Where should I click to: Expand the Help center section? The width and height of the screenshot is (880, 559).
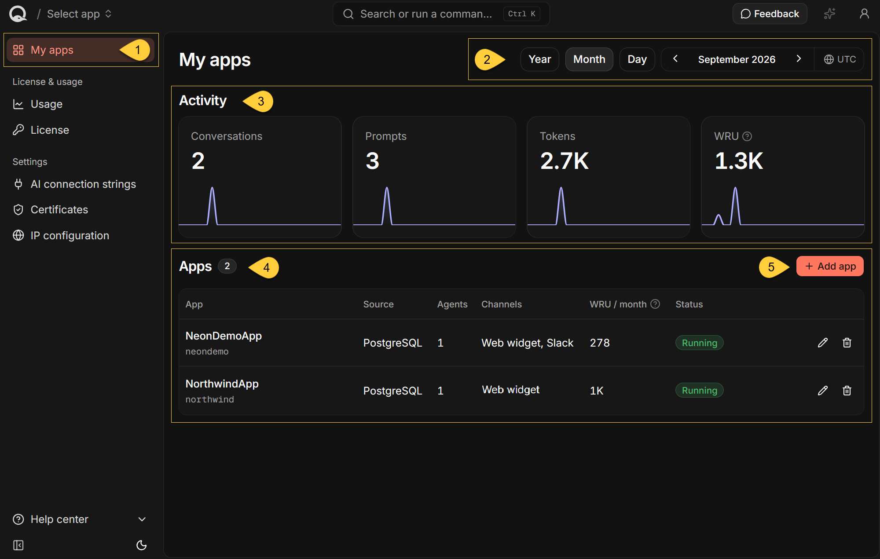tap(80, 519)
